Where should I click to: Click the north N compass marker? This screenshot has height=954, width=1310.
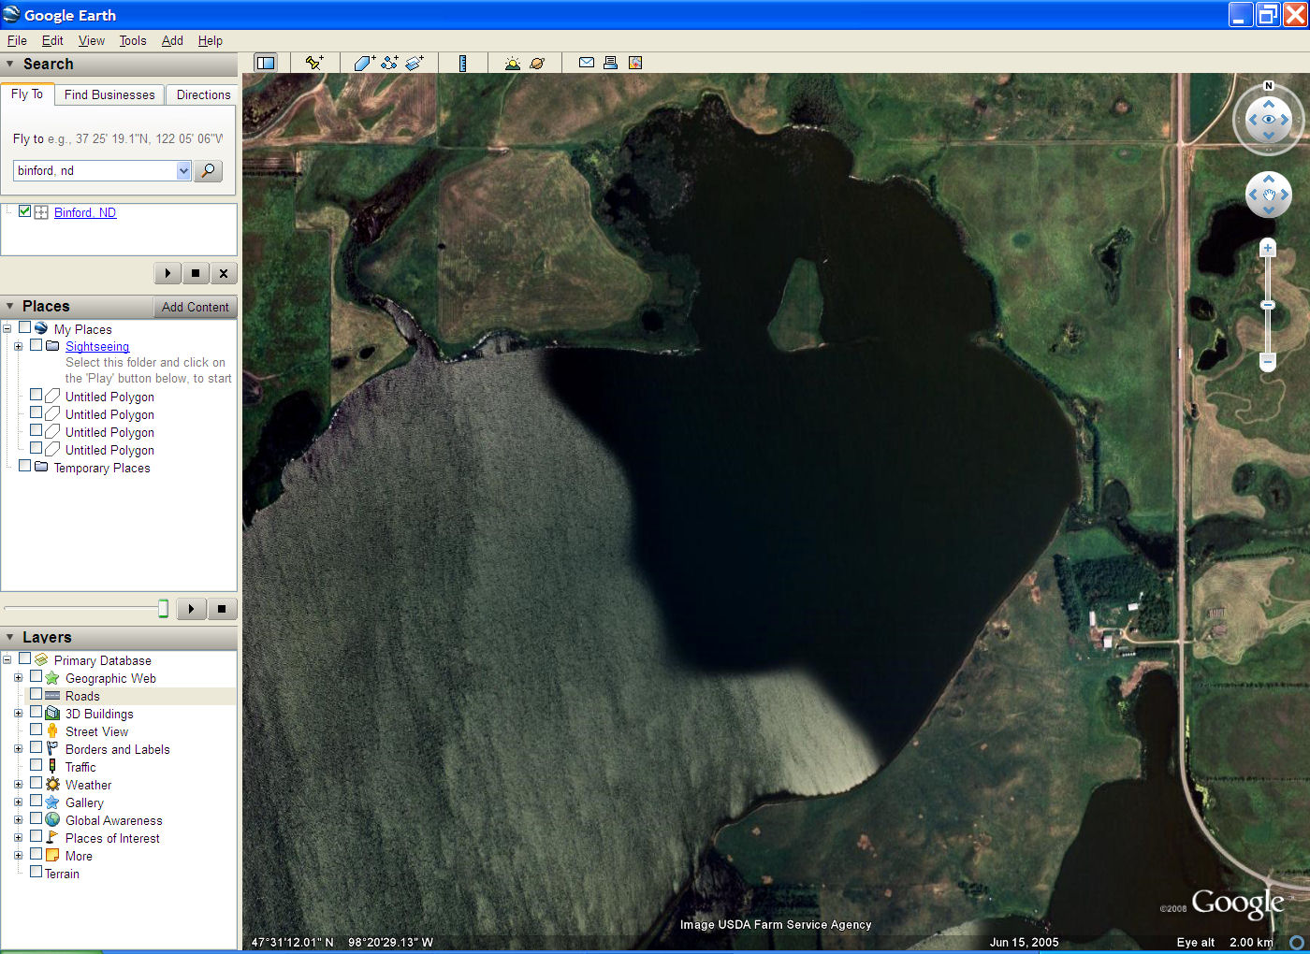[x=1269, y=86]
